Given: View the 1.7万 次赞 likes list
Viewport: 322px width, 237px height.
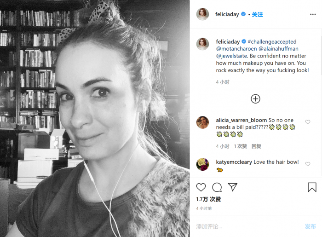Looking at the screenshot, I should (x=208, y=199).
